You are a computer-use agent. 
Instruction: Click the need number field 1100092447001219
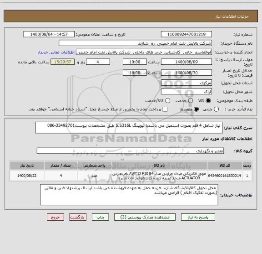tap(186, 34)
